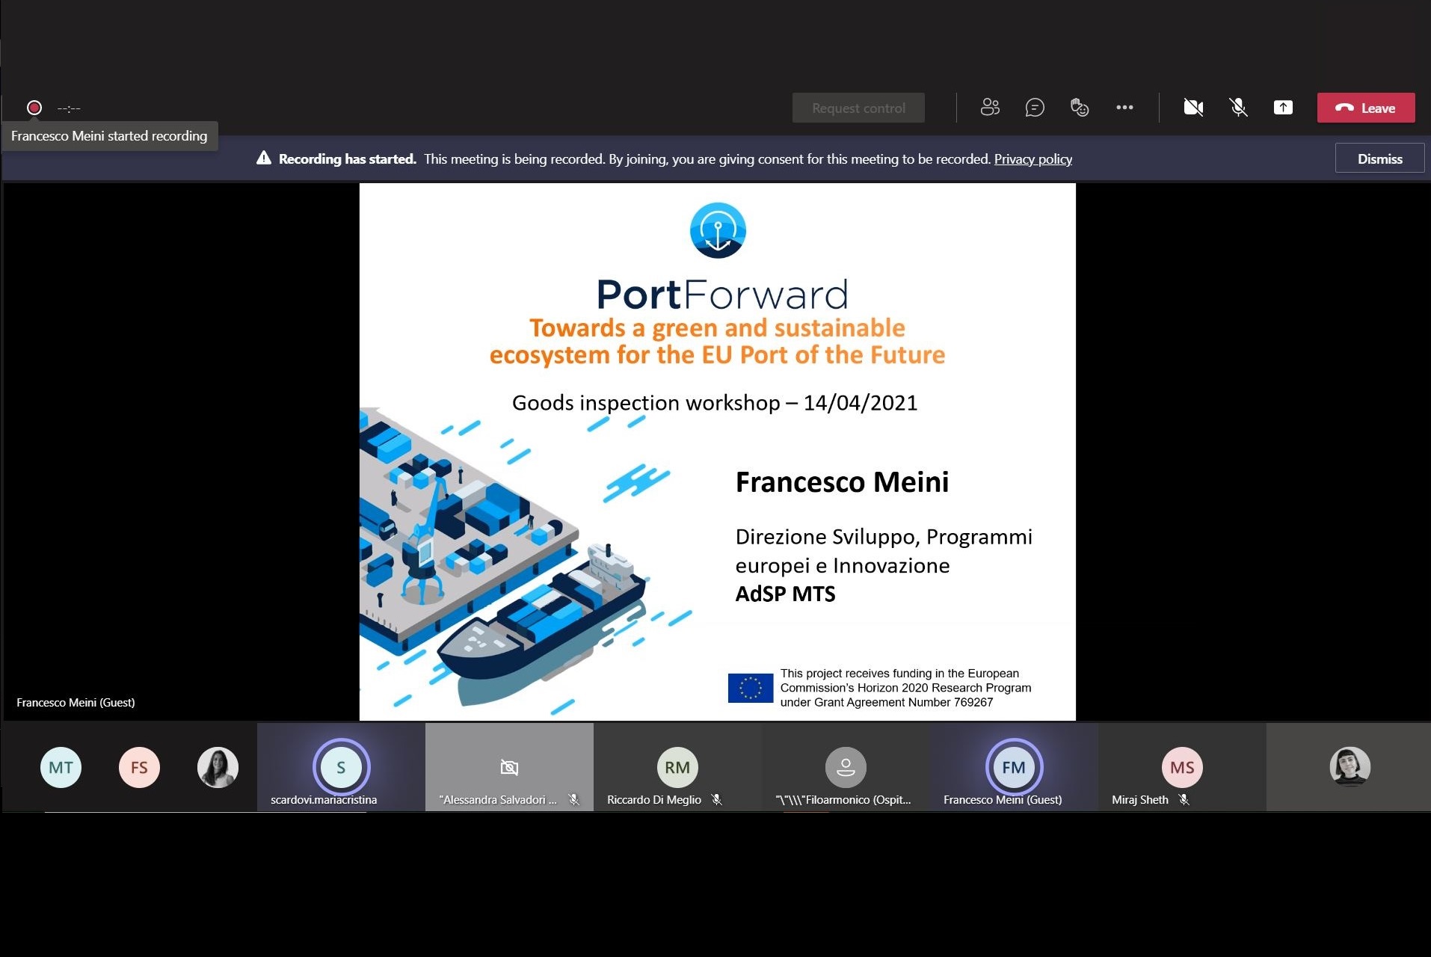Unmute the microphone

1238,108
